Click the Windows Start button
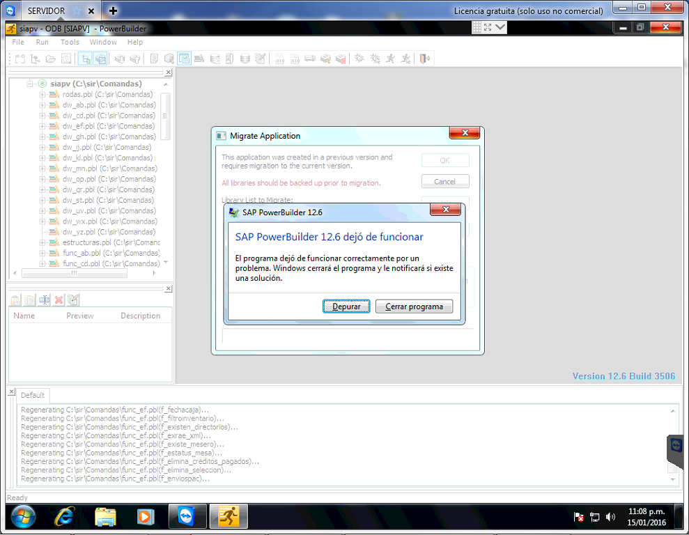Screen dimensions: 689x535 coord(23,517)
